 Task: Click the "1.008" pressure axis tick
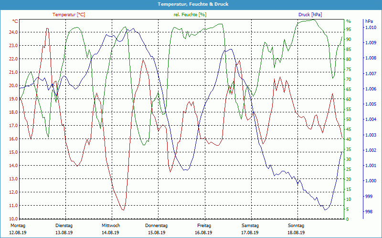(371, 58)
